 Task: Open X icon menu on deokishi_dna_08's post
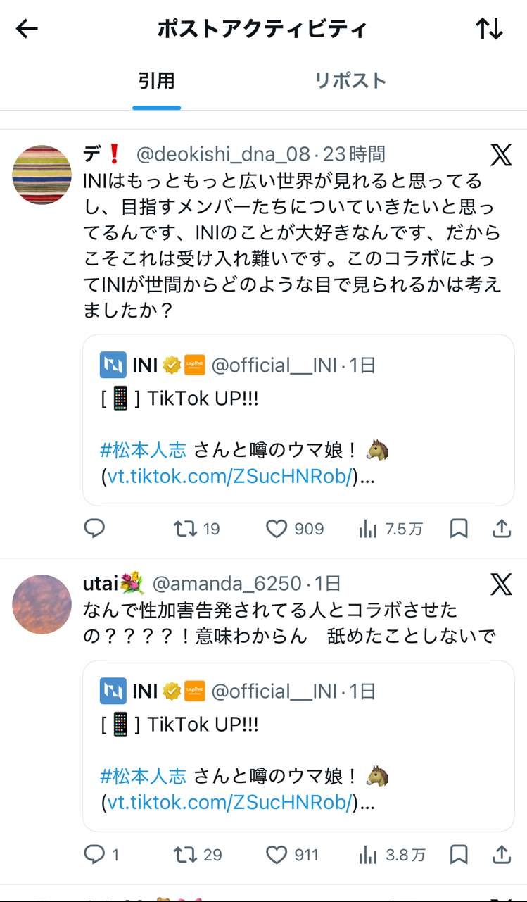(x=501, y=154)
